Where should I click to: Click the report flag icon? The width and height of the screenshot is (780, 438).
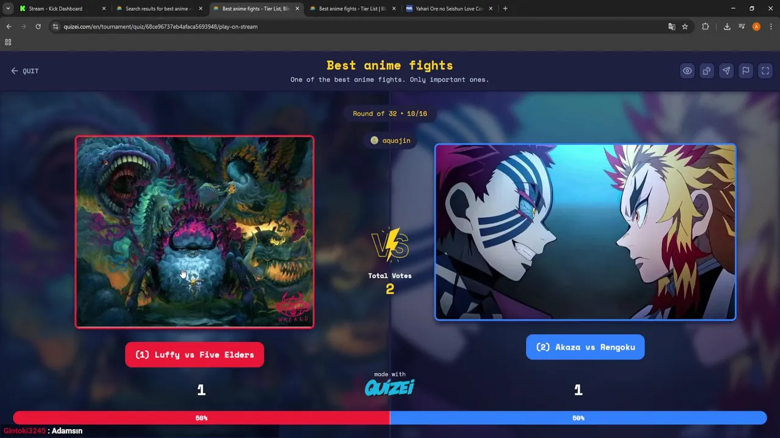pyautogui.click(x=746, y=71)
